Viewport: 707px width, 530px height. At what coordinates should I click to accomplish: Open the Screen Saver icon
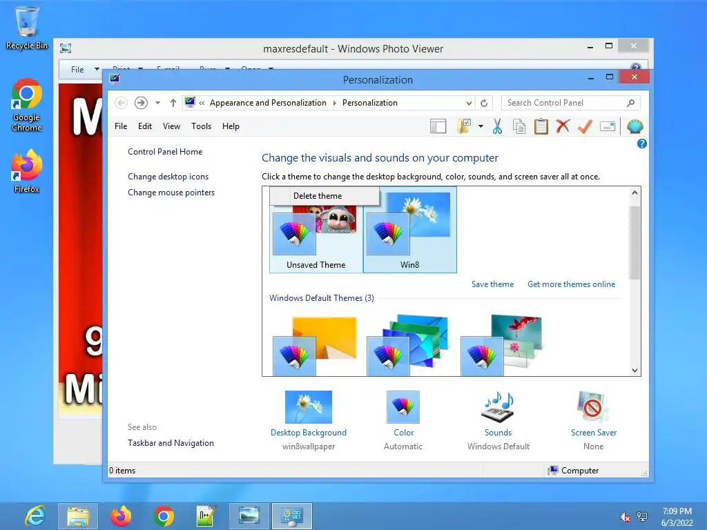pos(593,407)
